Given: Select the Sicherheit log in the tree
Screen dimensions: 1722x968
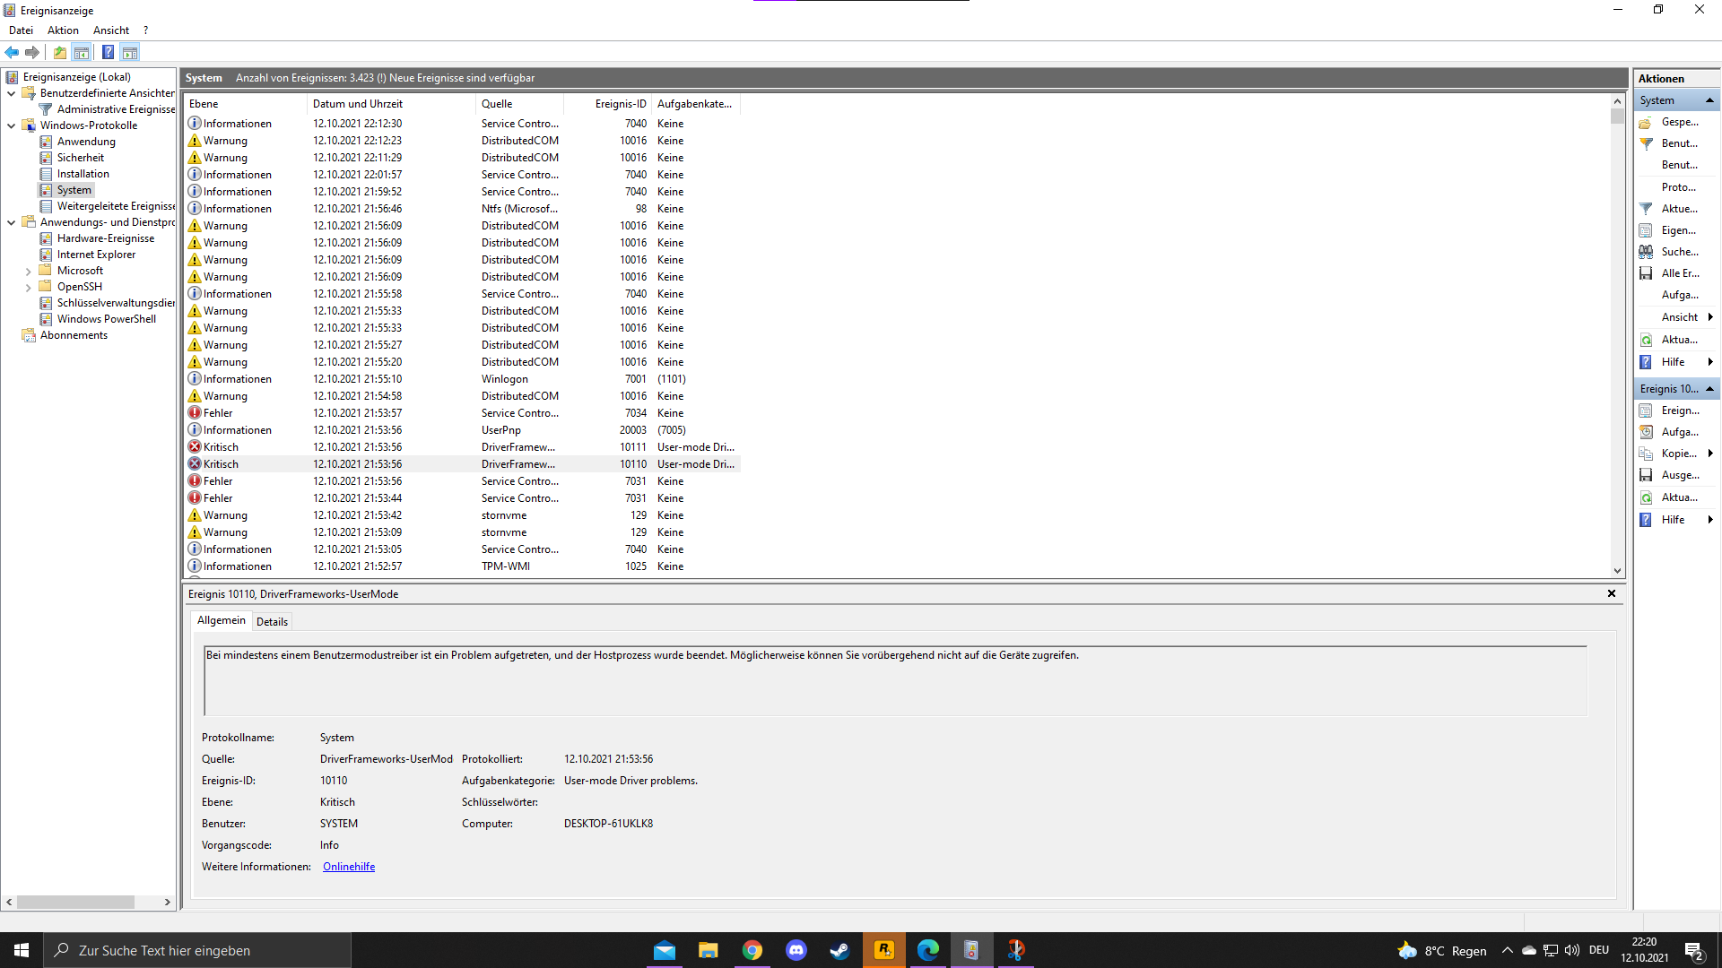Looking at the screenshot, I should pos(80,158).
